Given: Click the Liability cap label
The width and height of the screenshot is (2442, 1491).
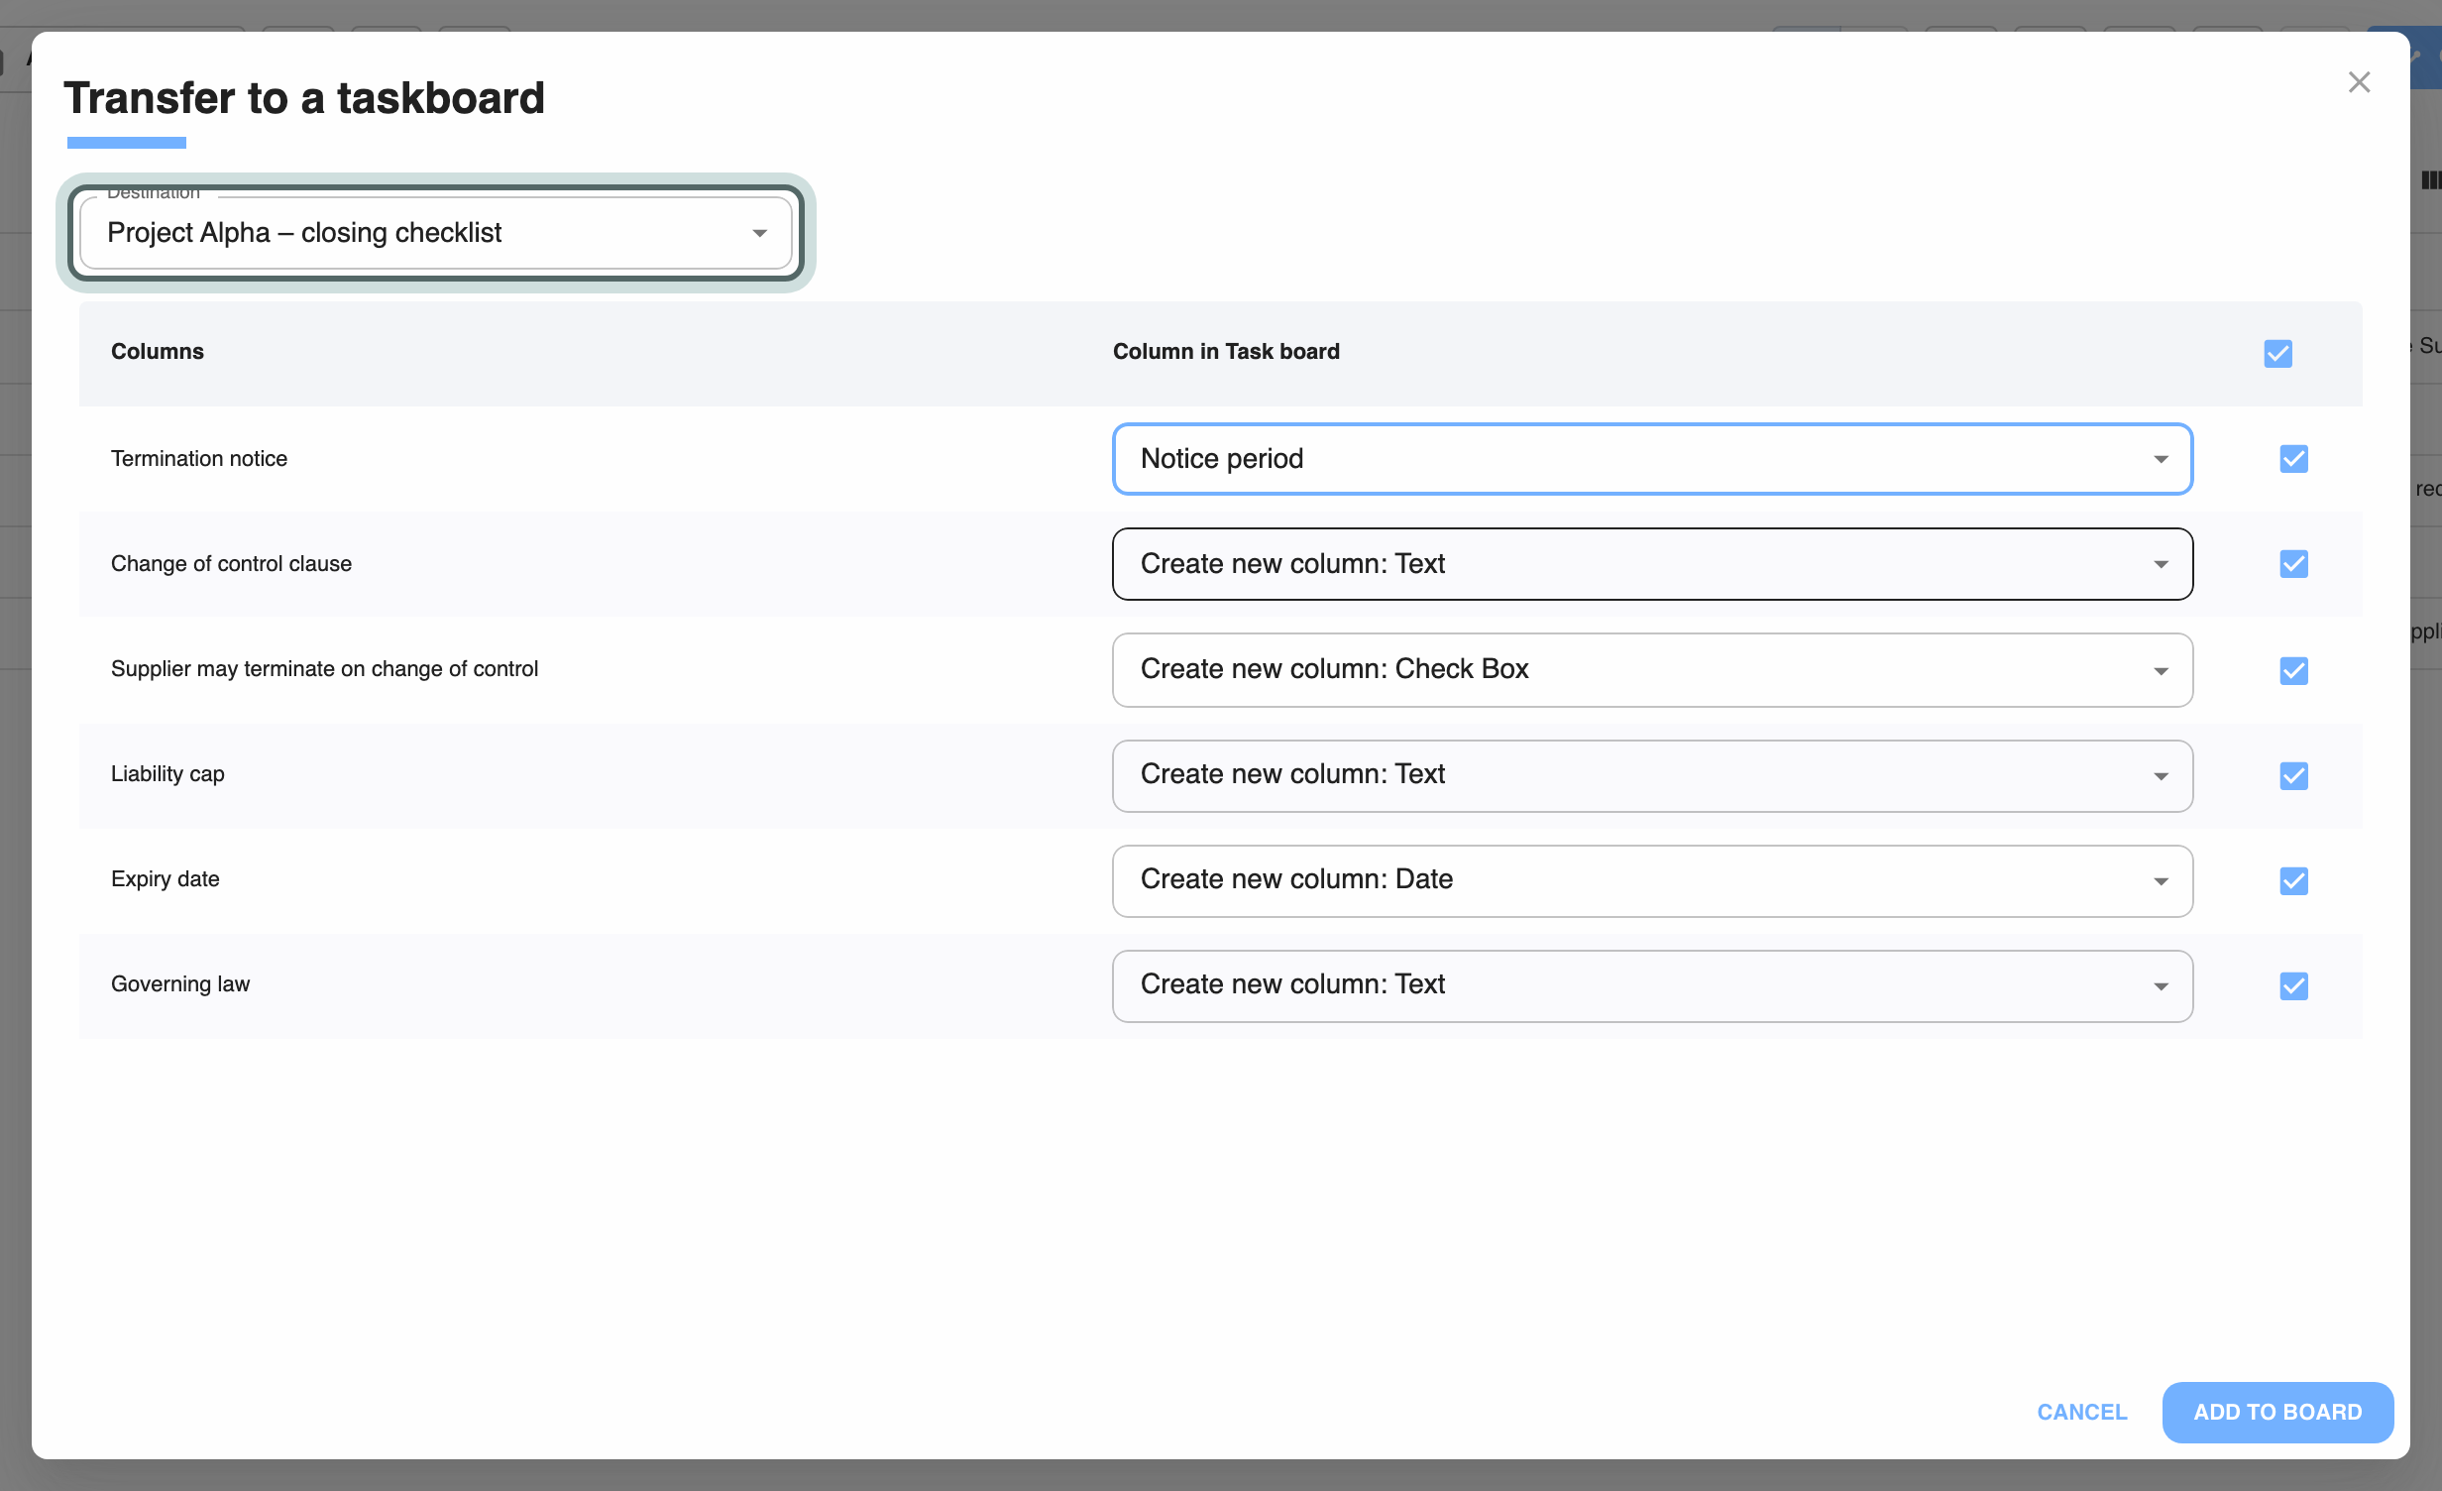Looking at the screenshot, I should click(x=167, y=773).
